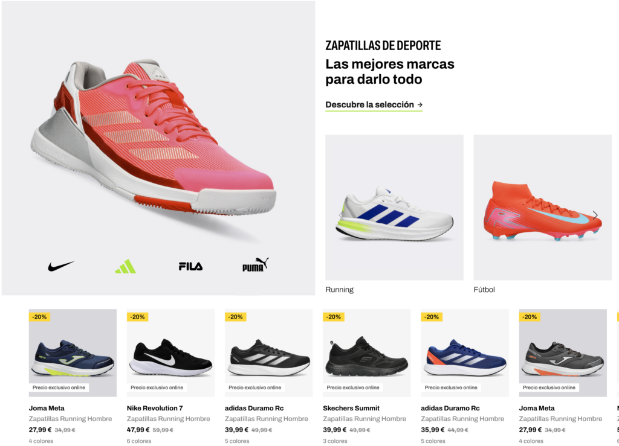Image resolution: width=619 pixels, height=446 pixels.
Task: Click the large pink adidas hero shoe
Action: pos(154,137)
